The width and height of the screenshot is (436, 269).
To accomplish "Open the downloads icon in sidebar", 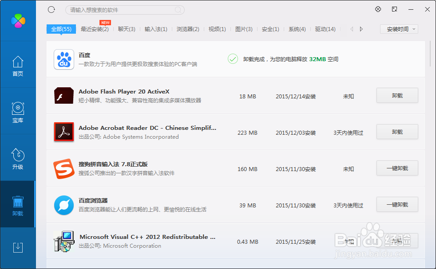I will tap(18, 247).
